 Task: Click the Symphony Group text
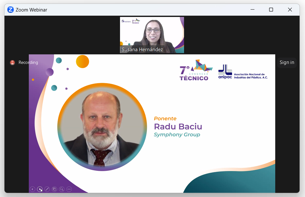pos(177,134)
